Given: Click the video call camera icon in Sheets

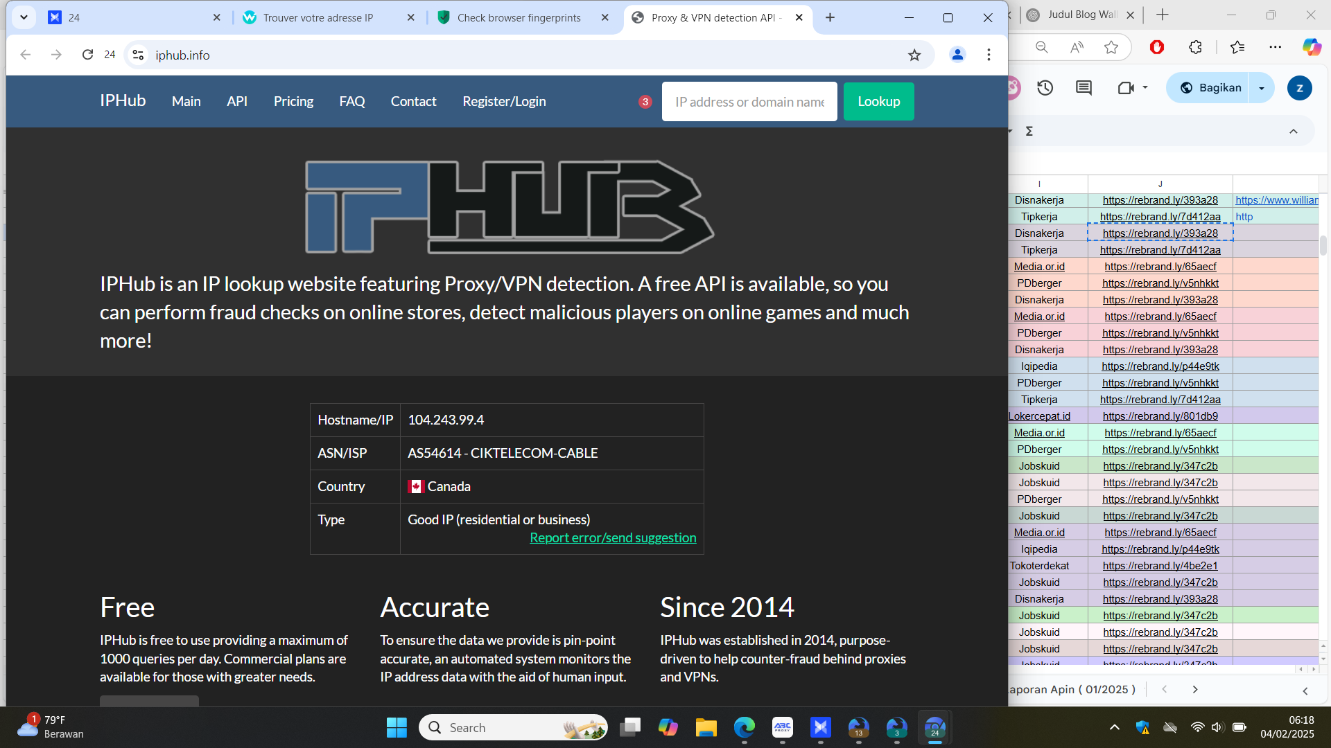Looking at the screenshot, I should (1126, 88).
